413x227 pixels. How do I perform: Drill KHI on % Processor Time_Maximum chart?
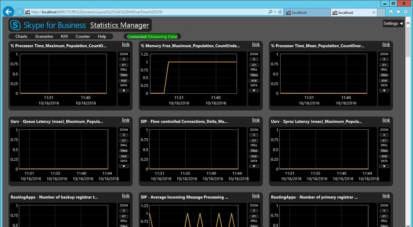[124, 81]
